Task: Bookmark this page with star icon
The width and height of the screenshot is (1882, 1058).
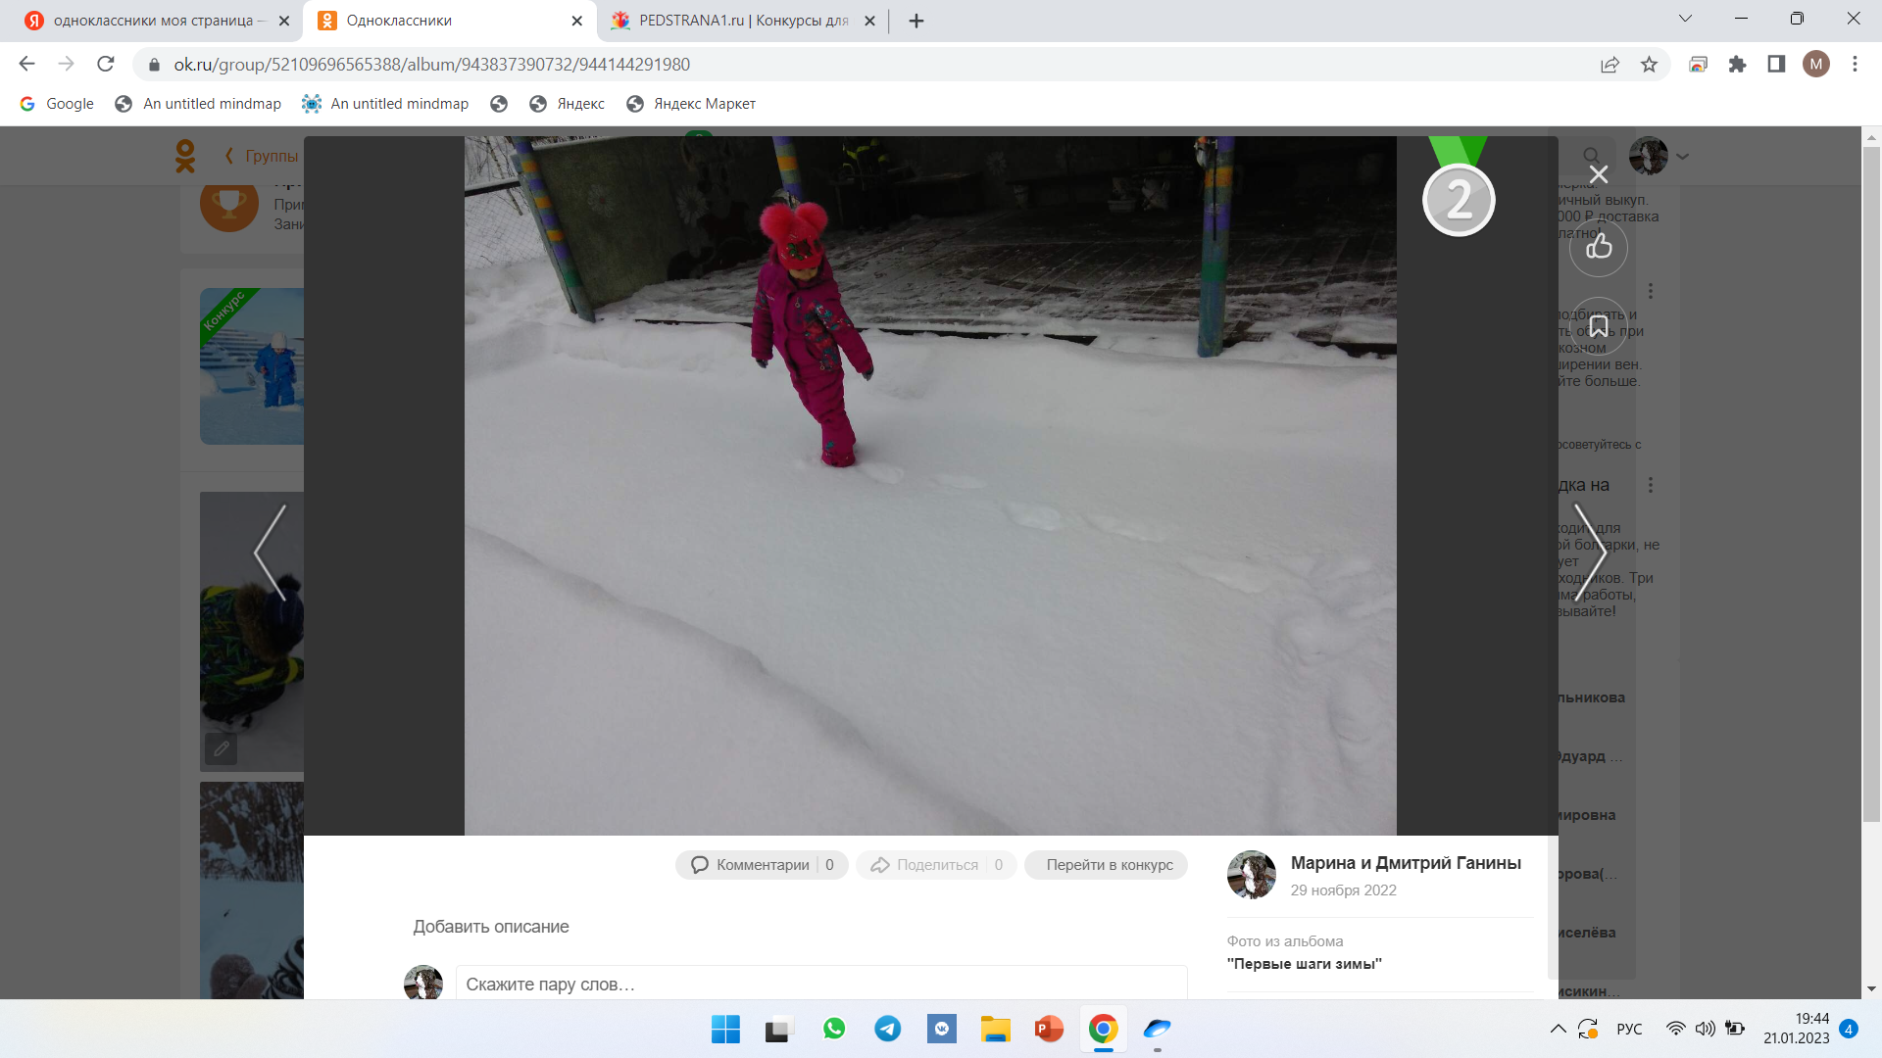Action: pos(1649,65)
